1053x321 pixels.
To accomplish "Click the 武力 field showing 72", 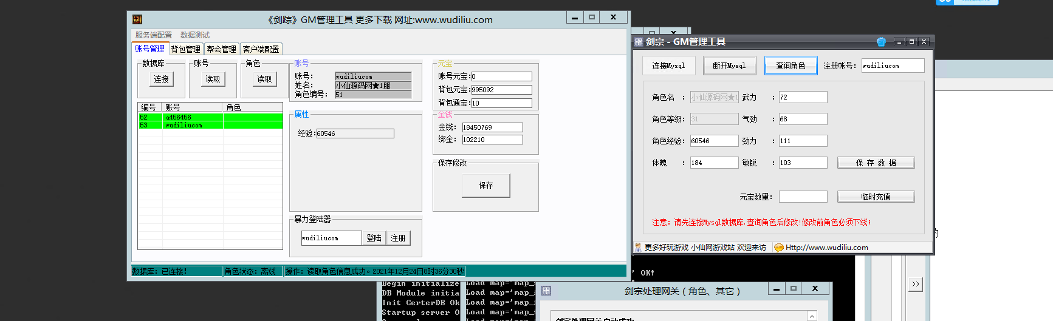I will 803,97.
